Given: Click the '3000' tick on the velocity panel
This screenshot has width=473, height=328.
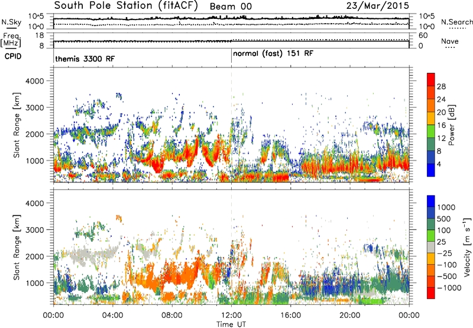Looking at the screenshot, I should coord(34,230).
